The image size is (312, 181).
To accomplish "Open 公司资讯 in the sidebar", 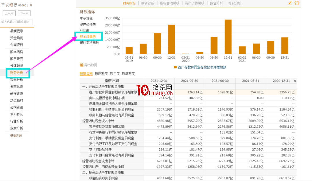I will [x=16, y=107].
